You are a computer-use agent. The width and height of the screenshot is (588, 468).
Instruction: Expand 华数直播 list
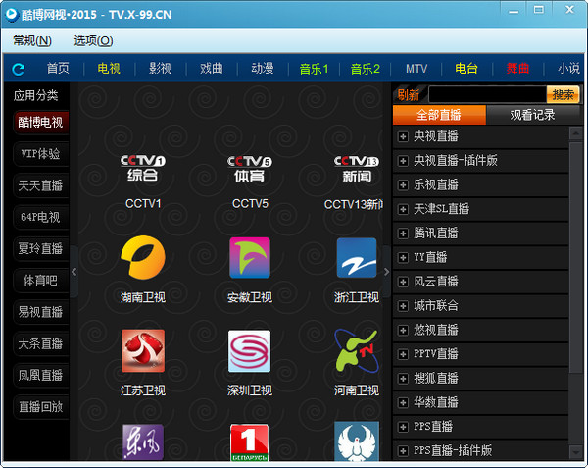point(403,402)
